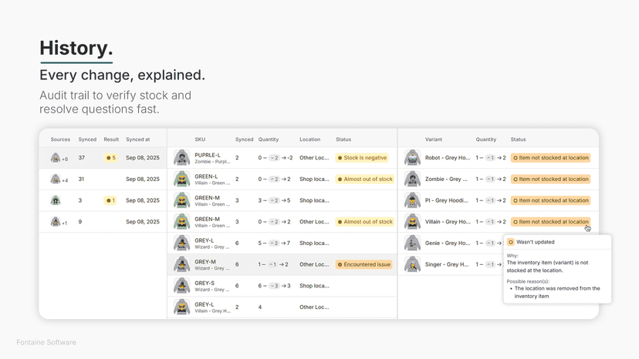Click the Singer grey hoodie variant icon
The height and width of the screenshot is (359, 639).
pos(412,264)
